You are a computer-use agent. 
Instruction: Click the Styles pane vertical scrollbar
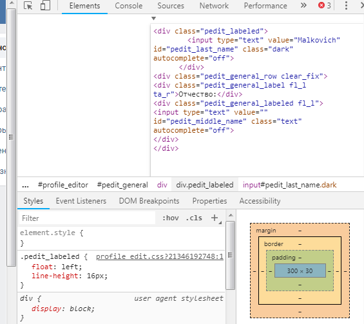tap(230, 255)
